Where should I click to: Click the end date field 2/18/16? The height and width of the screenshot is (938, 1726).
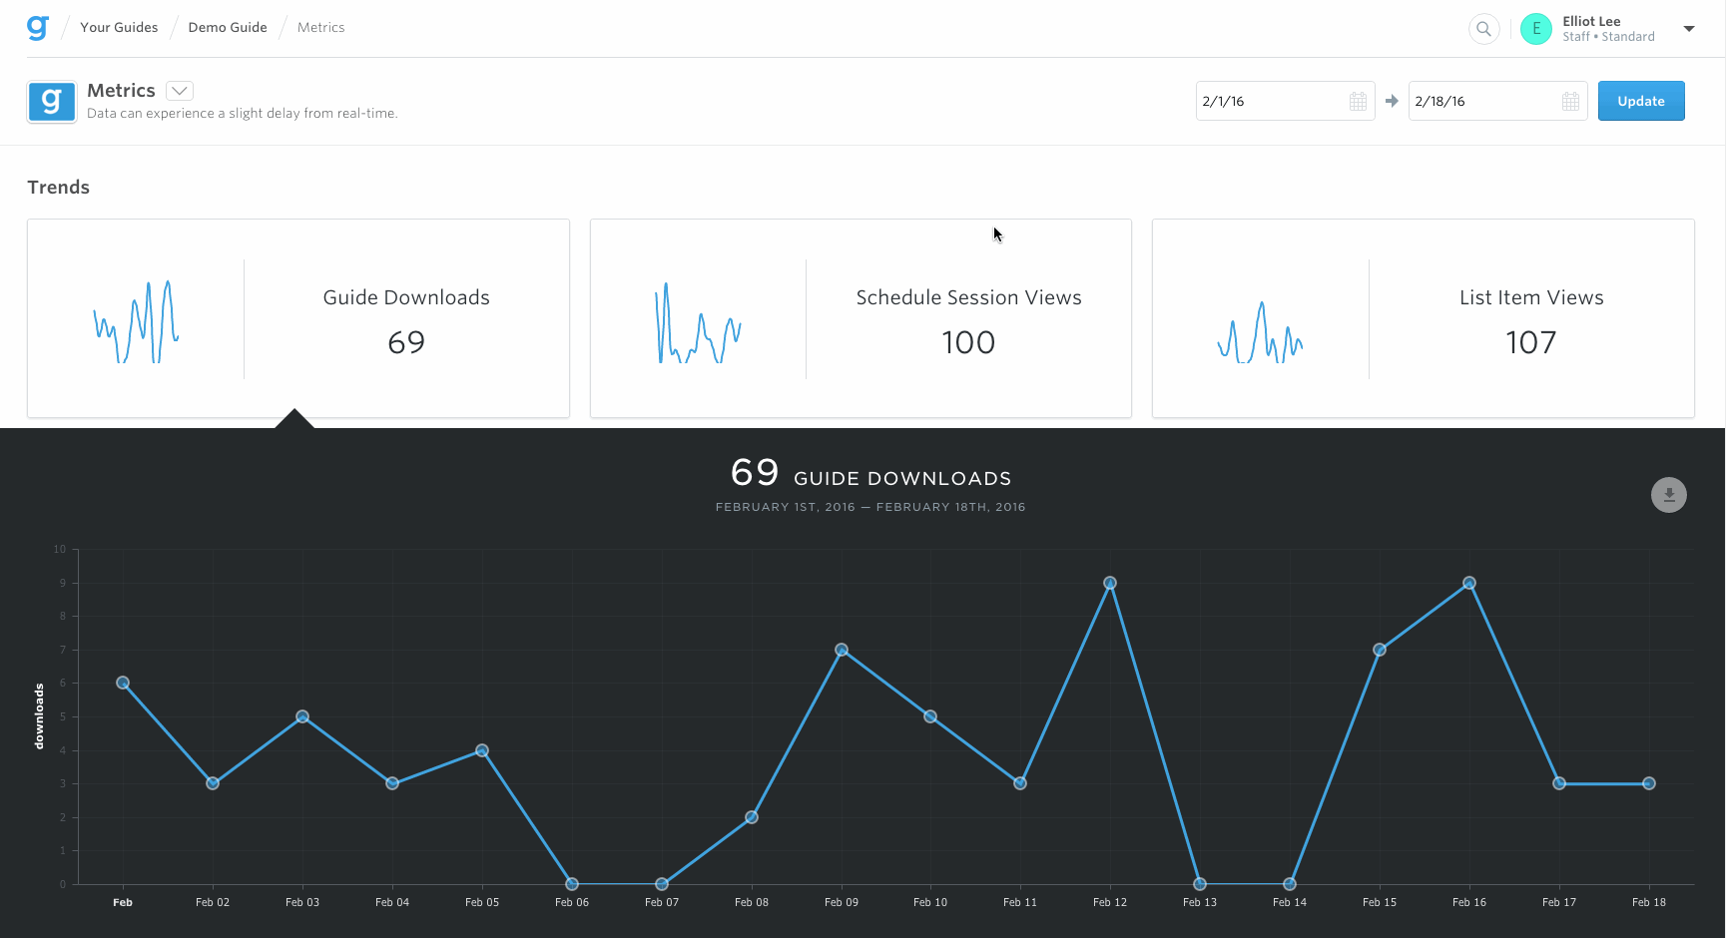1497,101
